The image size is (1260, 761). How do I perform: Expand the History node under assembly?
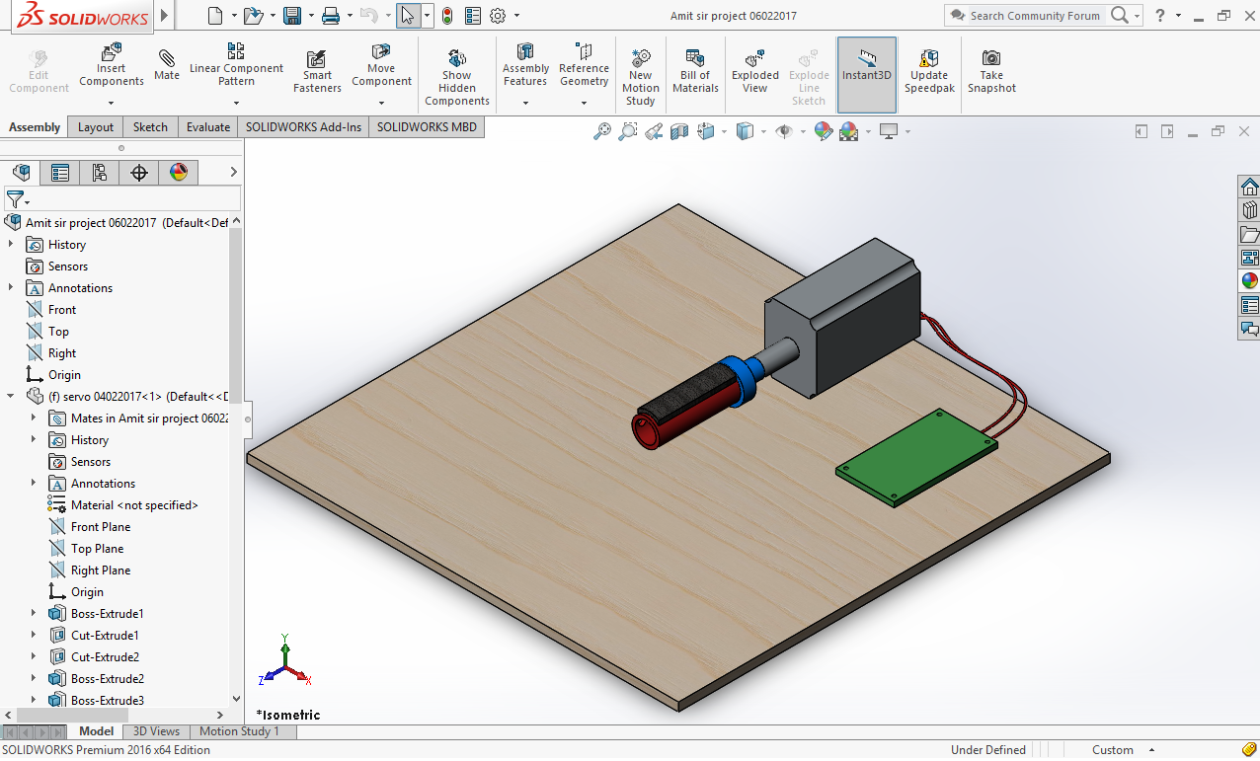[x=11, y=244]
